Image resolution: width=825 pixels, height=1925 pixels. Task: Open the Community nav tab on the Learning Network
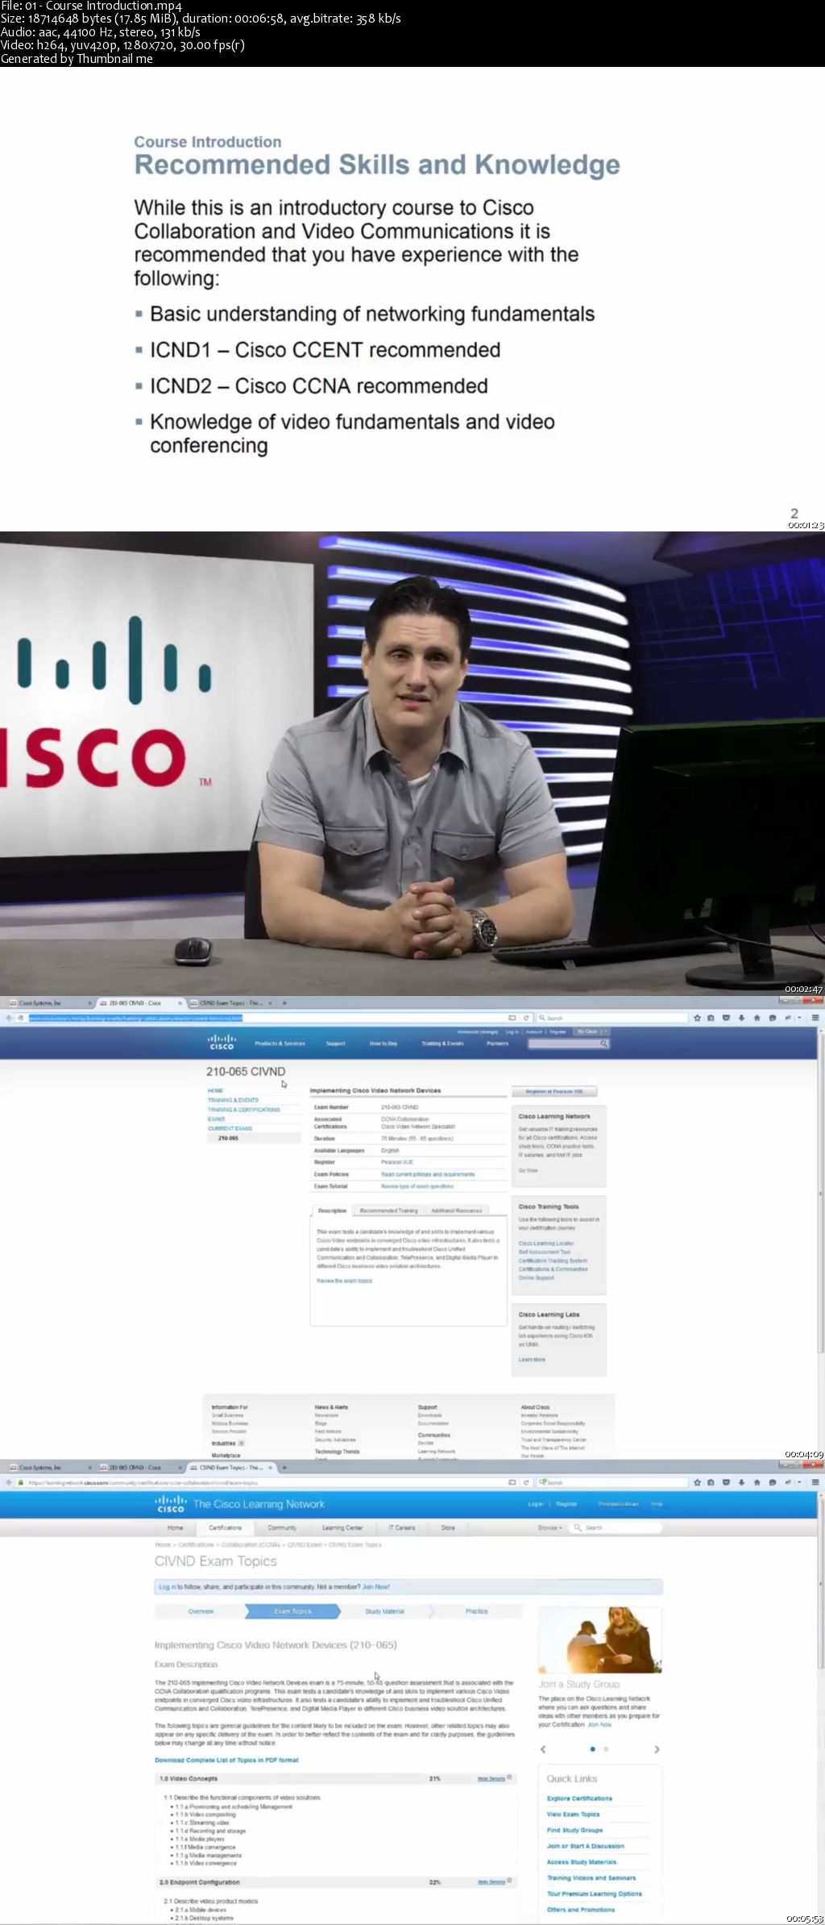point(282,1527)
